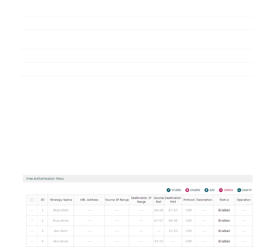Select the 'dns client' strategy name

coord(61,231)
